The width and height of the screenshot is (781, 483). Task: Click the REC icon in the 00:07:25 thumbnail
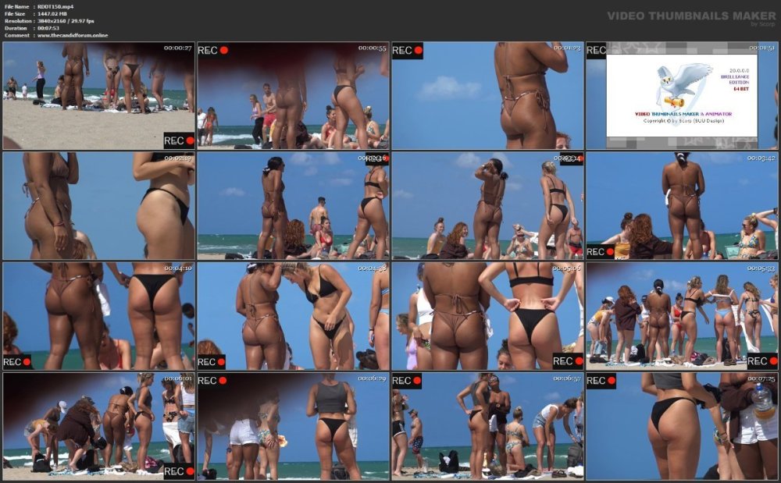point(601,381)
